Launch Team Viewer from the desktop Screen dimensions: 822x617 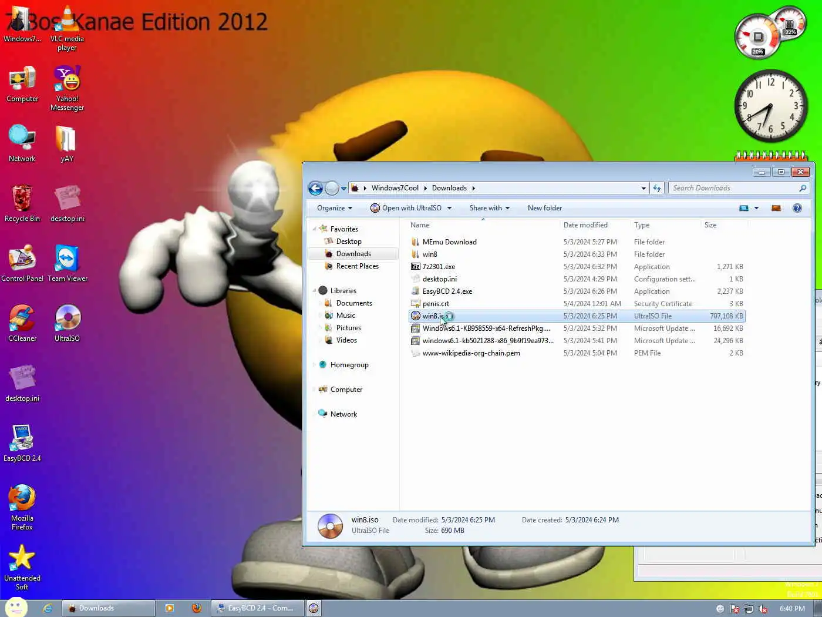pyautogui.click(x=67, y=264)
